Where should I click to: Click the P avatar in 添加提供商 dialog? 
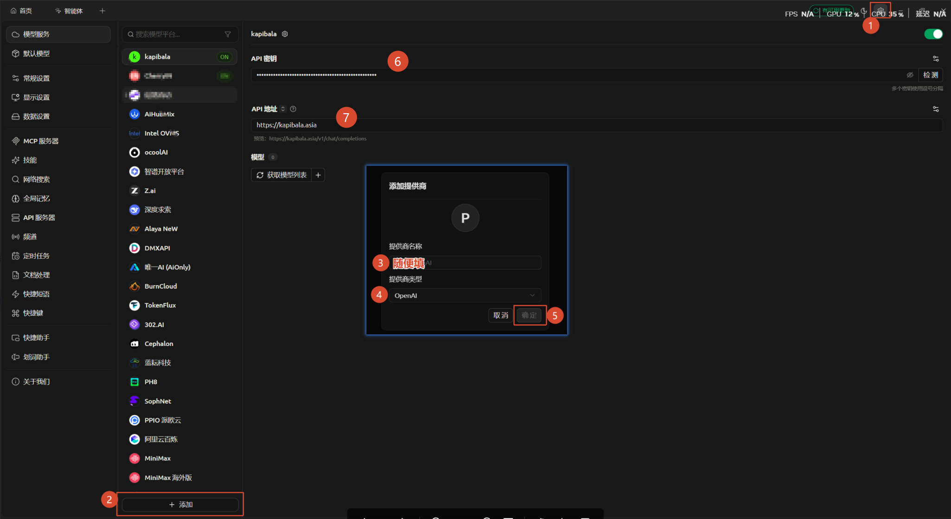(465, 218)
